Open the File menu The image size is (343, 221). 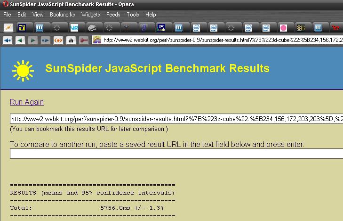tap(7, 15)
